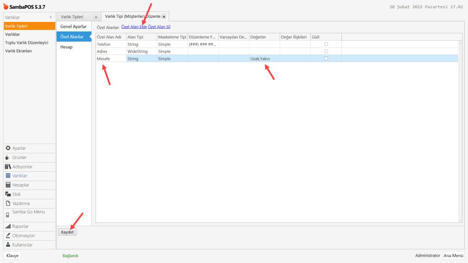This screenshot has width=468, height=263.
Task: Open Raporlar bar chart icon
Action: click(x=8, y=226)
